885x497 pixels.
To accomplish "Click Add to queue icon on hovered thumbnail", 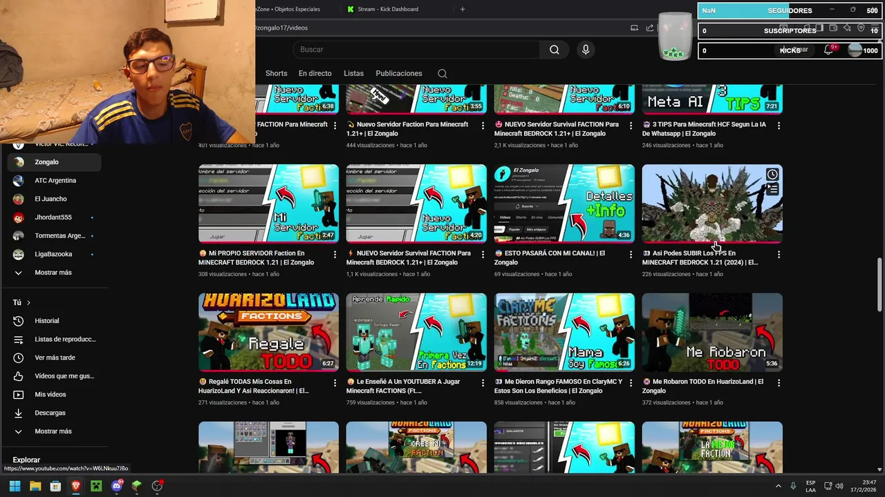I will (x=772, y=190).
